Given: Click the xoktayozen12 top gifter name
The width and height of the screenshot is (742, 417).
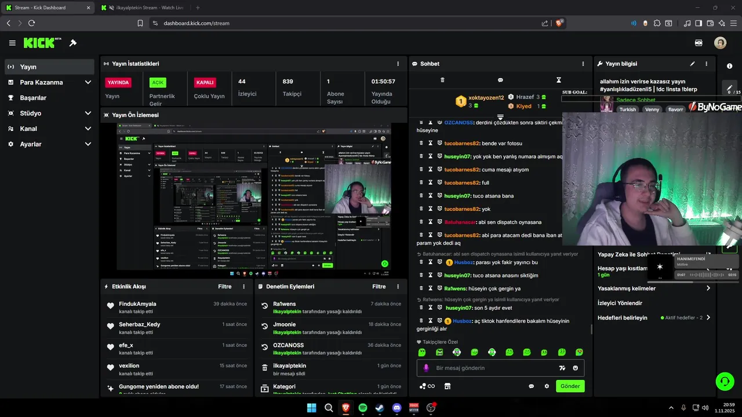Looking at the screenshot, I should (x=486, y=98).
